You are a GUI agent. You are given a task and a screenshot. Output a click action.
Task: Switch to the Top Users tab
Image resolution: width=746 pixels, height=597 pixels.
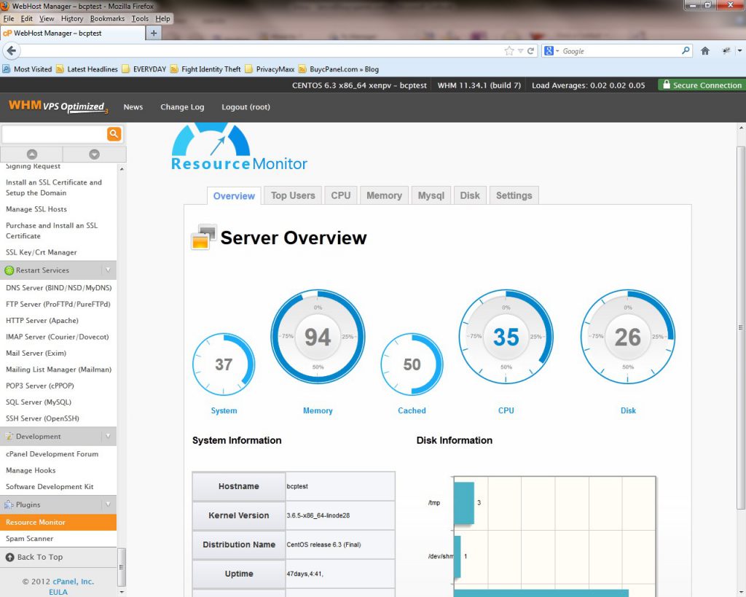click(x=293, y=195)
